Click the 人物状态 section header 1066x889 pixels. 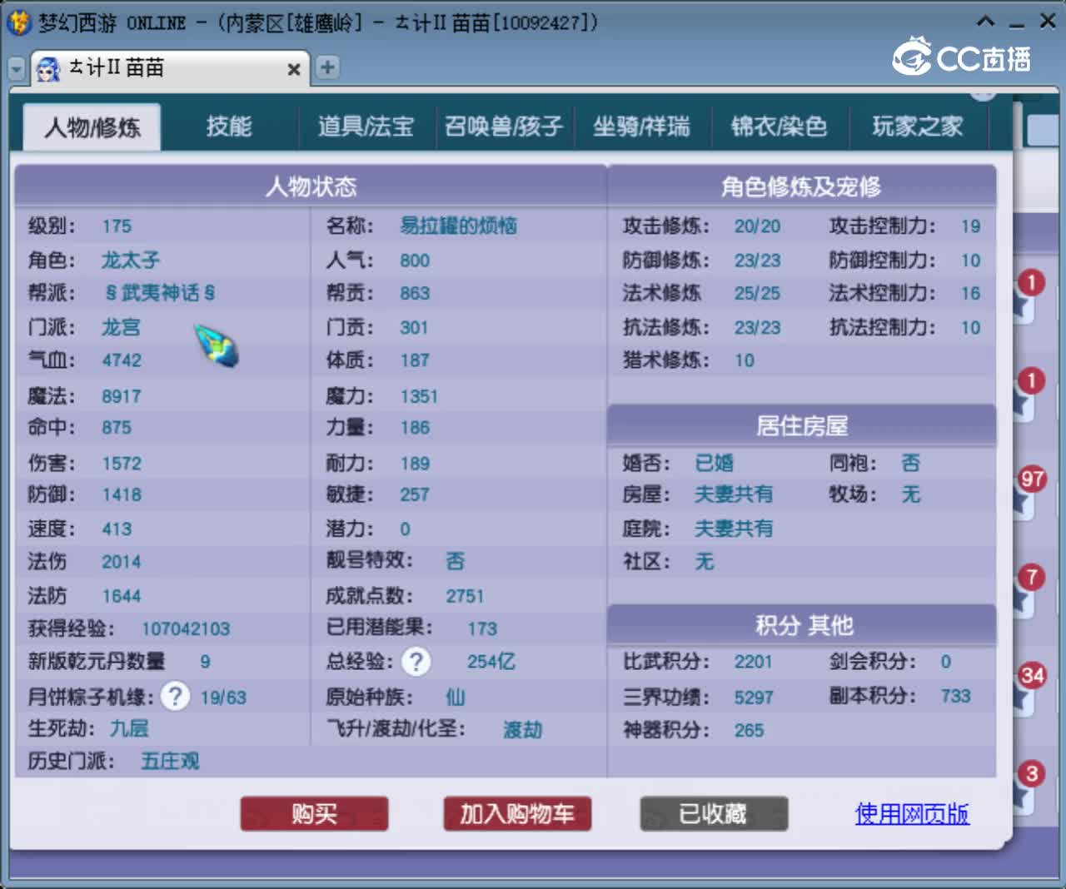[311, 186]
